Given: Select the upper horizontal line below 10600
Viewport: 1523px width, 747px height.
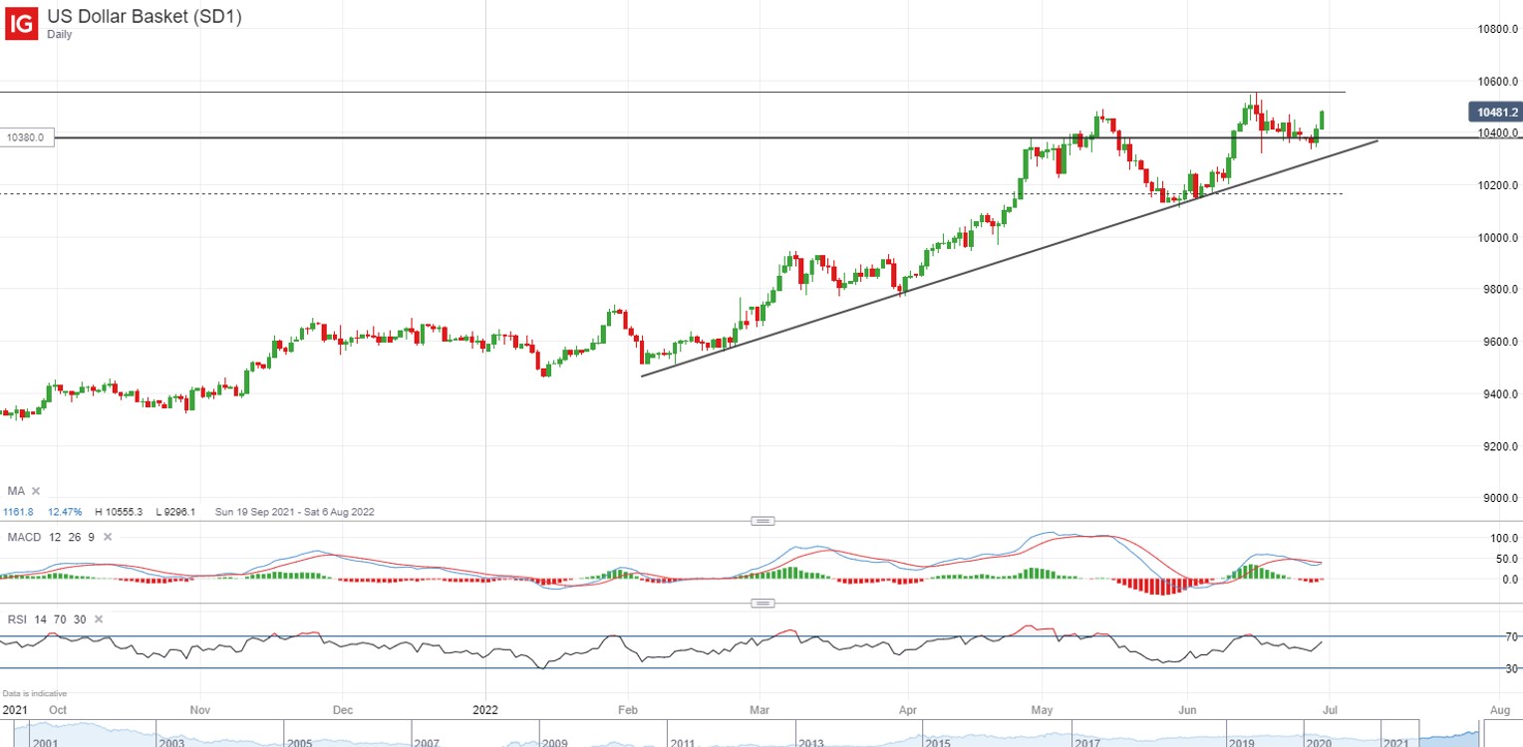Looking at the screenshot, I should point(672,92).
